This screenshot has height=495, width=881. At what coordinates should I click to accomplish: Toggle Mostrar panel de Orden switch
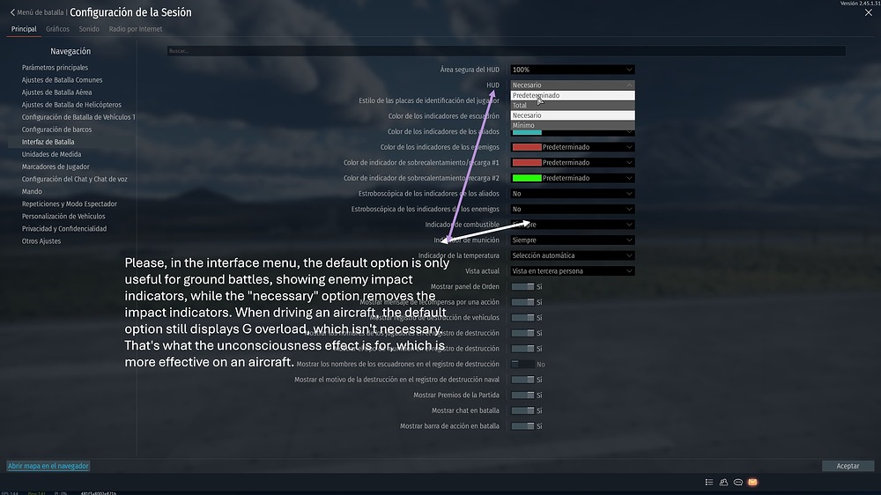tap(522, 286)
